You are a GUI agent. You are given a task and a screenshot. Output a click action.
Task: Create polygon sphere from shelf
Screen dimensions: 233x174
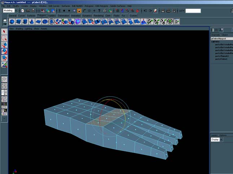click(x=12, y=22)
